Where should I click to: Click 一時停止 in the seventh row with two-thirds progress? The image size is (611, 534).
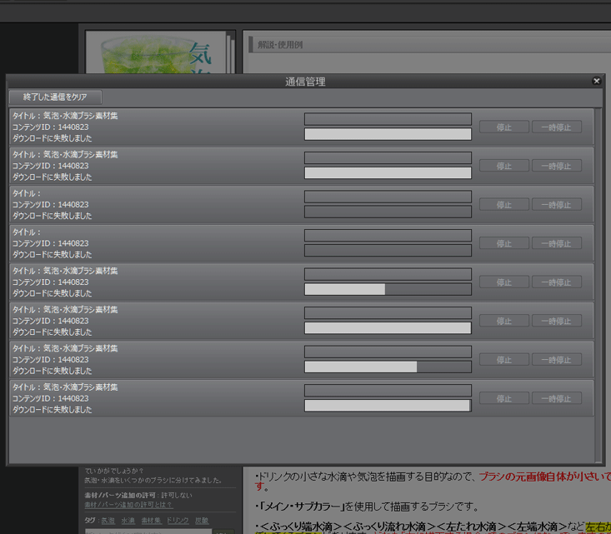pyautogui.click(x=557, y=360)
